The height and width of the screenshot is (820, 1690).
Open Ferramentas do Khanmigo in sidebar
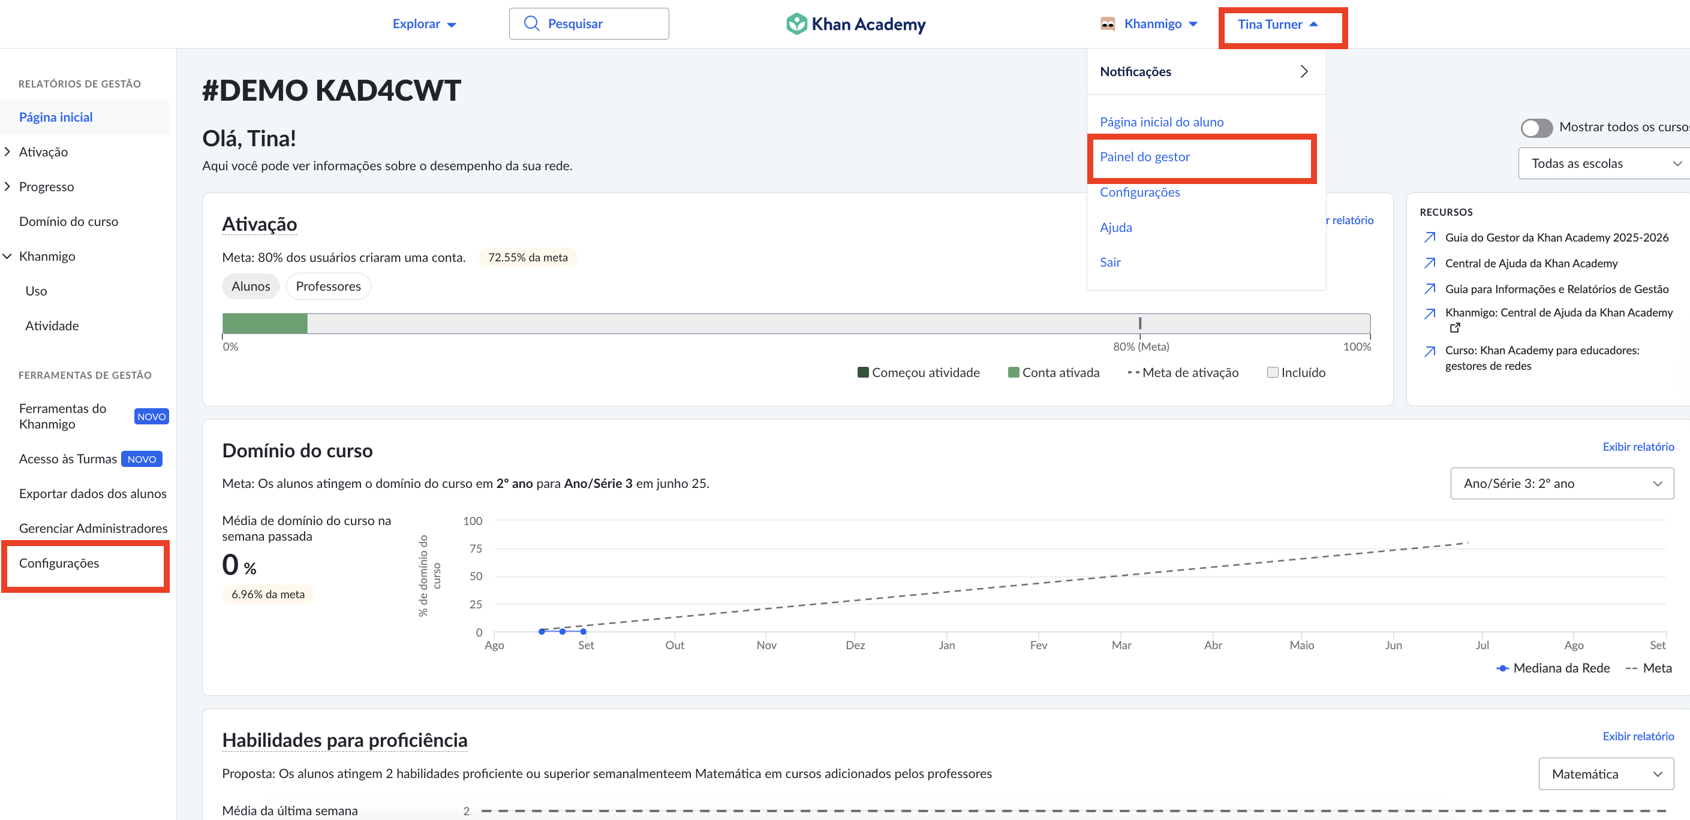[62, 416]
